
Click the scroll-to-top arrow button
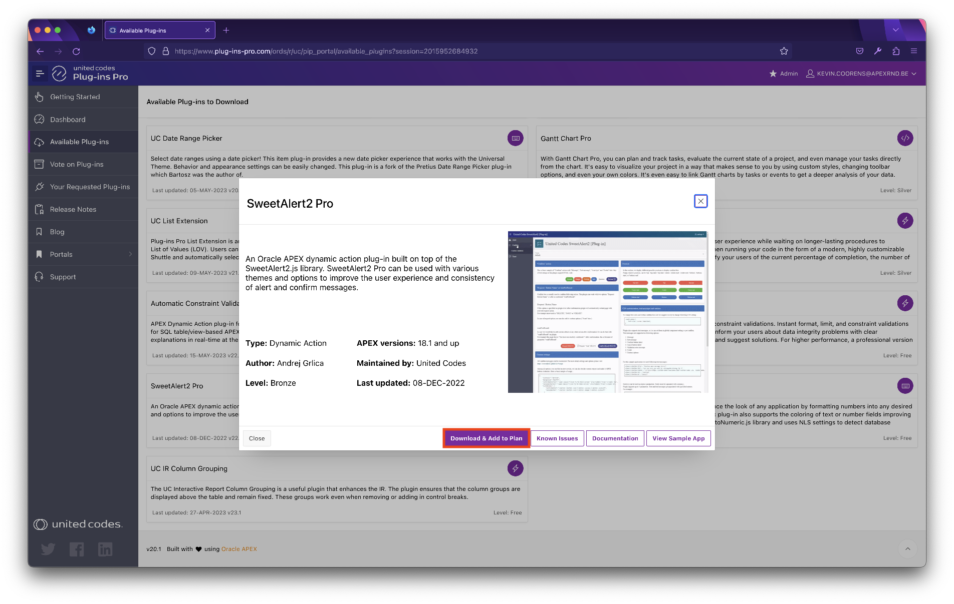point(907,549)
